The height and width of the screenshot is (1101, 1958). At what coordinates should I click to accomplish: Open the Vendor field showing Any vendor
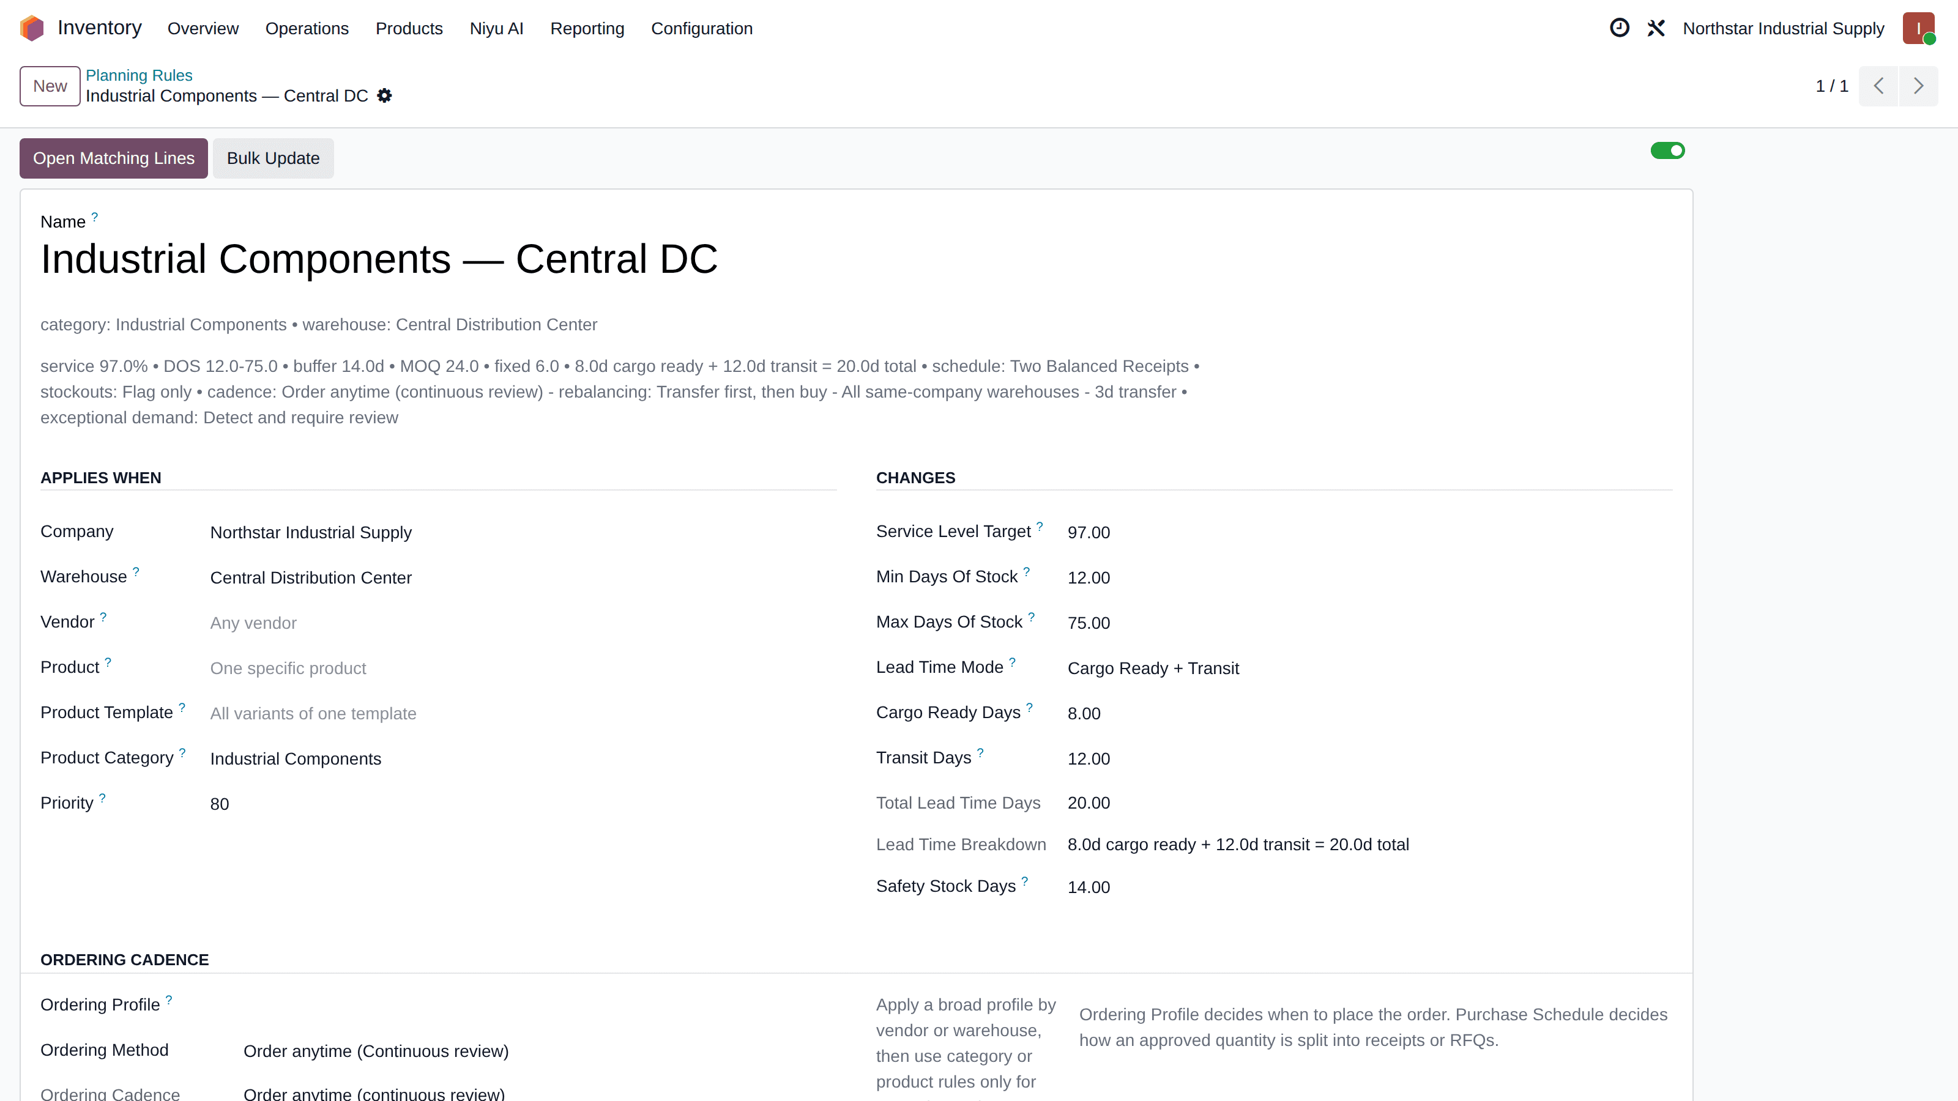click(x=523, y=623)
